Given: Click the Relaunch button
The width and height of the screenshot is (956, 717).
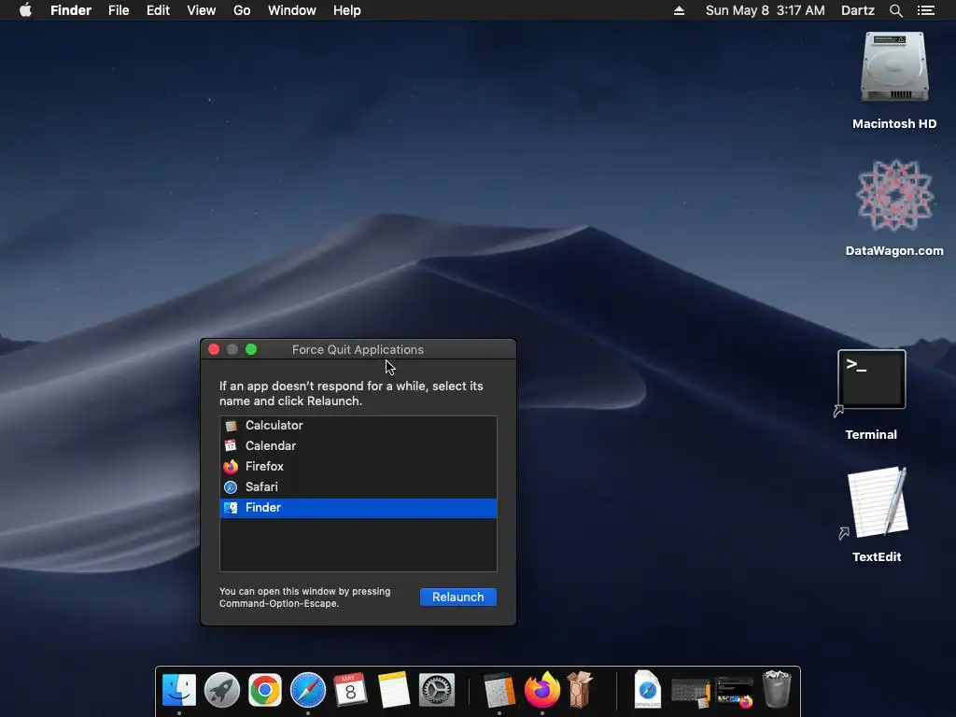Looking at the screenshot, I should pyautogui.click(x=457, y=597).
